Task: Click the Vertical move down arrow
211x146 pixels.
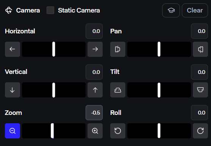Action: [13, 90]
